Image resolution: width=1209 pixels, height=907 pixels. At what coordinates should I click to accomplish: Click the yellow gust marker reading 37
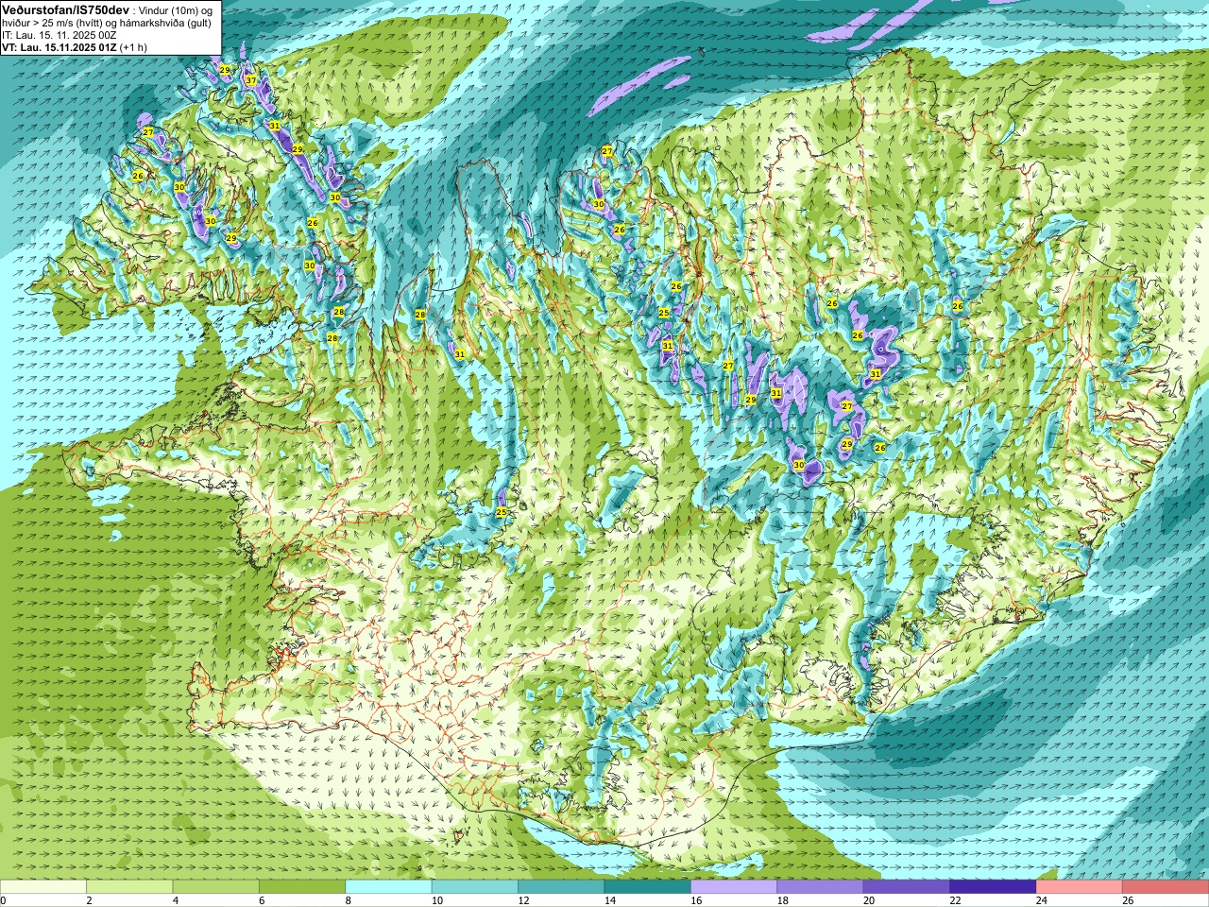click(250, 80)
